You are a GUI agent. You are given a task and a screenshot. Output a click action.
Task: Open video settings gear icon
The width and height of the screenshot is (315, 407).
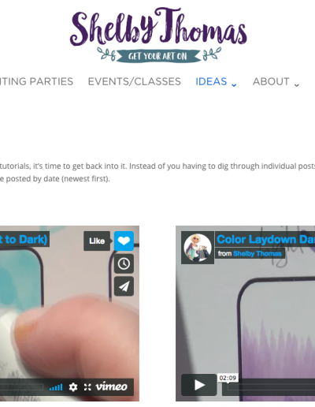(x=73, y=387)
